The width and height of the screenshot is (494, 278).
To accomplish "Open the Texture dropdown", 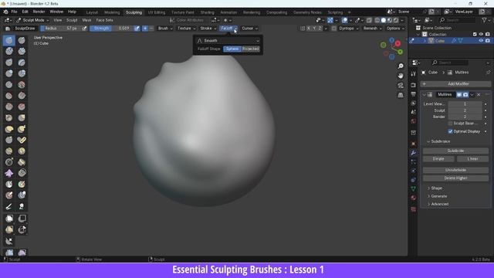I will [x=186, y=29].
